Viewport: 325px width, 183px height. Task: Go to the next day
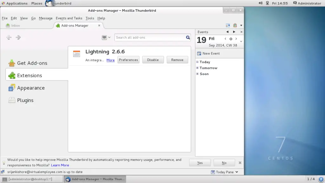236,39
